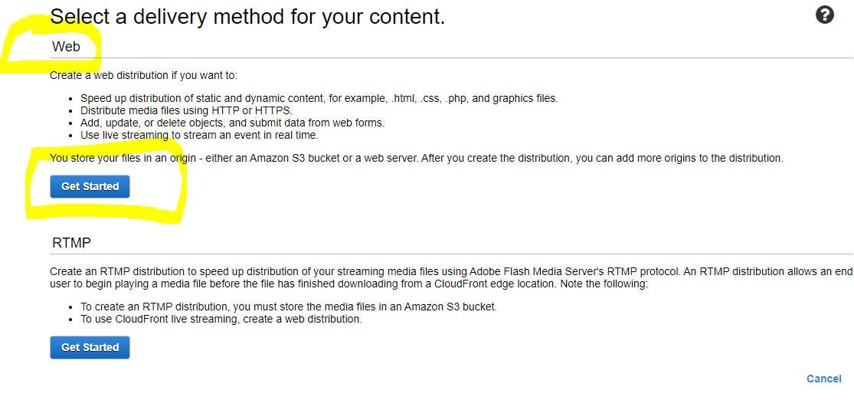Click 'Create a web distribution if you want to' text
This screenshot has width=854, height=410.
(x=144, y=75)
